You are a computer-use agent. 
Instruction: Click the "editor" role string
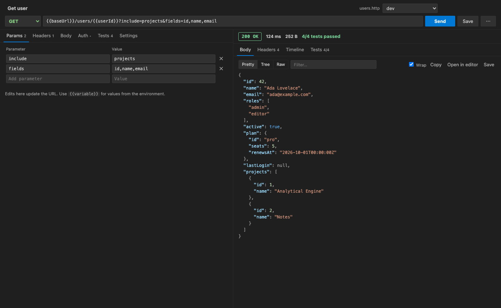tap(259, 114)
